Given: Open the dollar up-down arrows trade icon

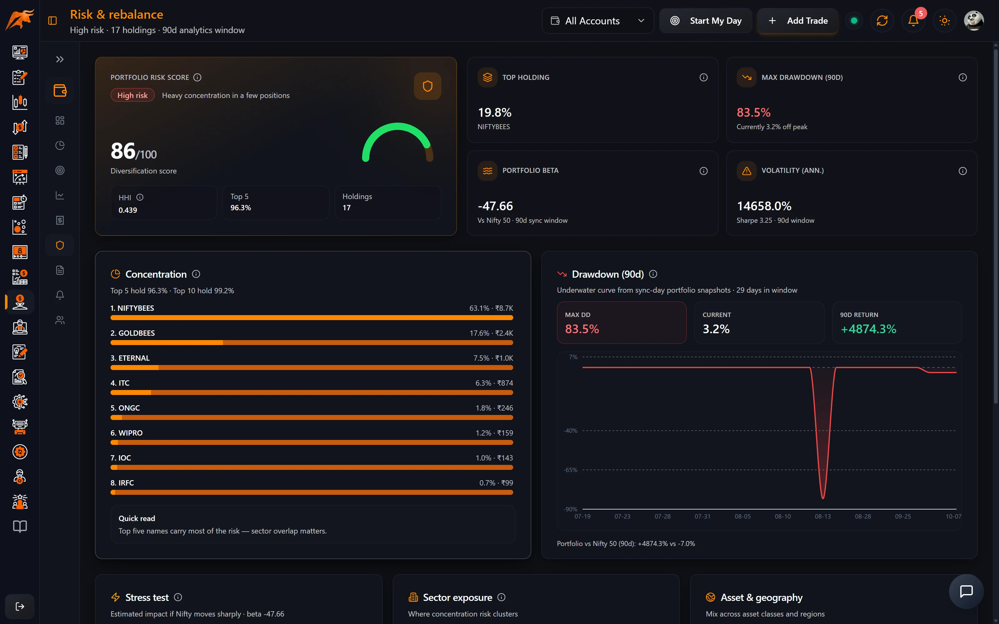Looking at the screenshot, I should (x=20, y=127).
